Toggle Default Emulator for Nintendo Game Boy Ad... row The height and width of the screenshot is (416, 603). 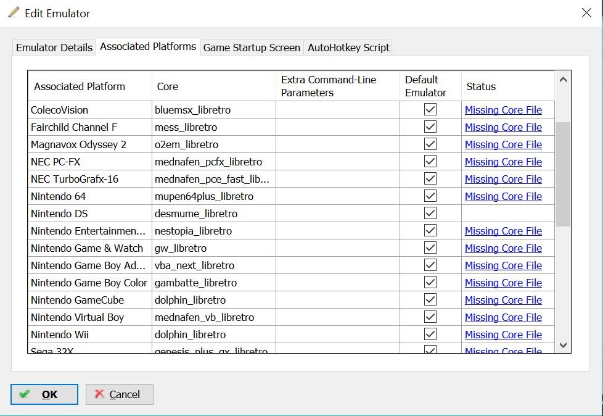pyautogui.click(x=430, y=265)
